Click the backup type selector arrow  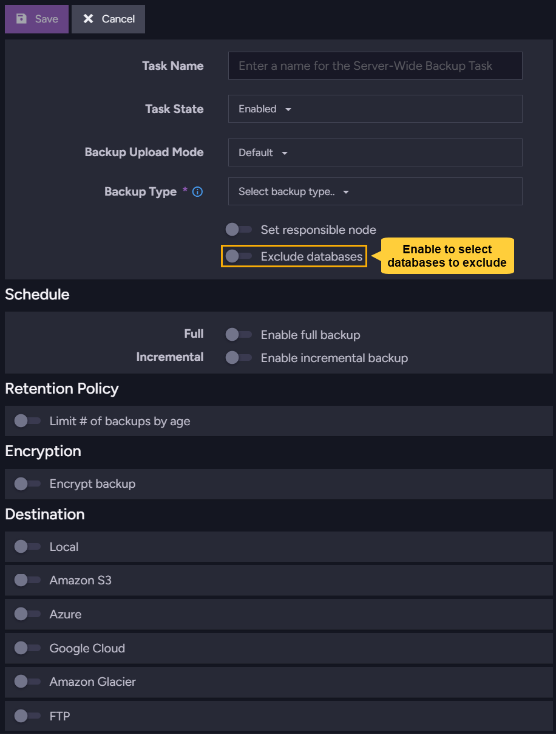coord(345,191)
